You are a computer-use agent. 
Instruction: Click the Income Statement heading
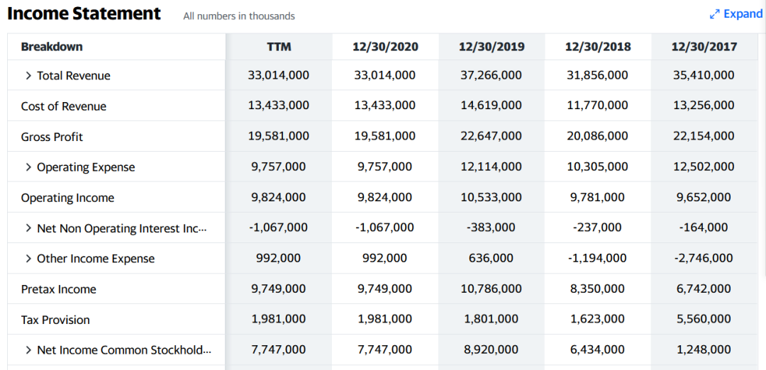coord(84,13)
